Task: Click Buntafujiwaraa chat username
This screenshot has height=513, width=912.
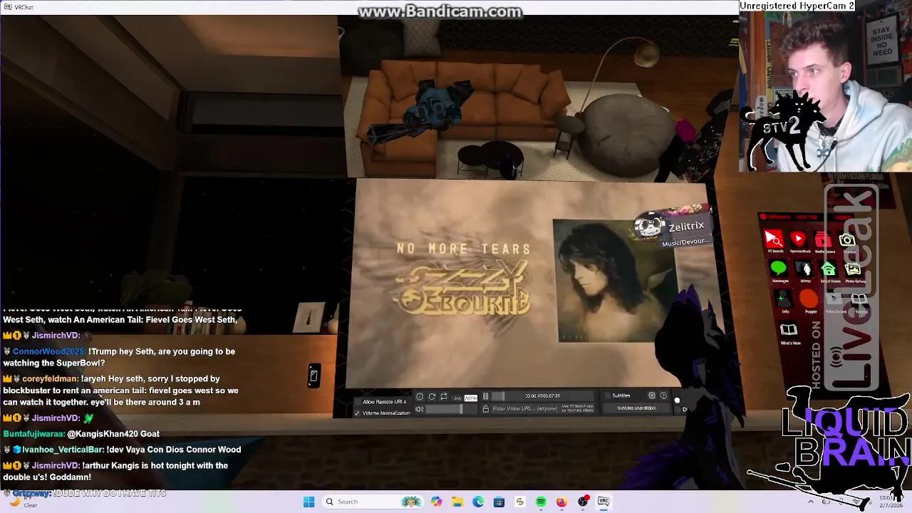Action: tap(33, 433)
